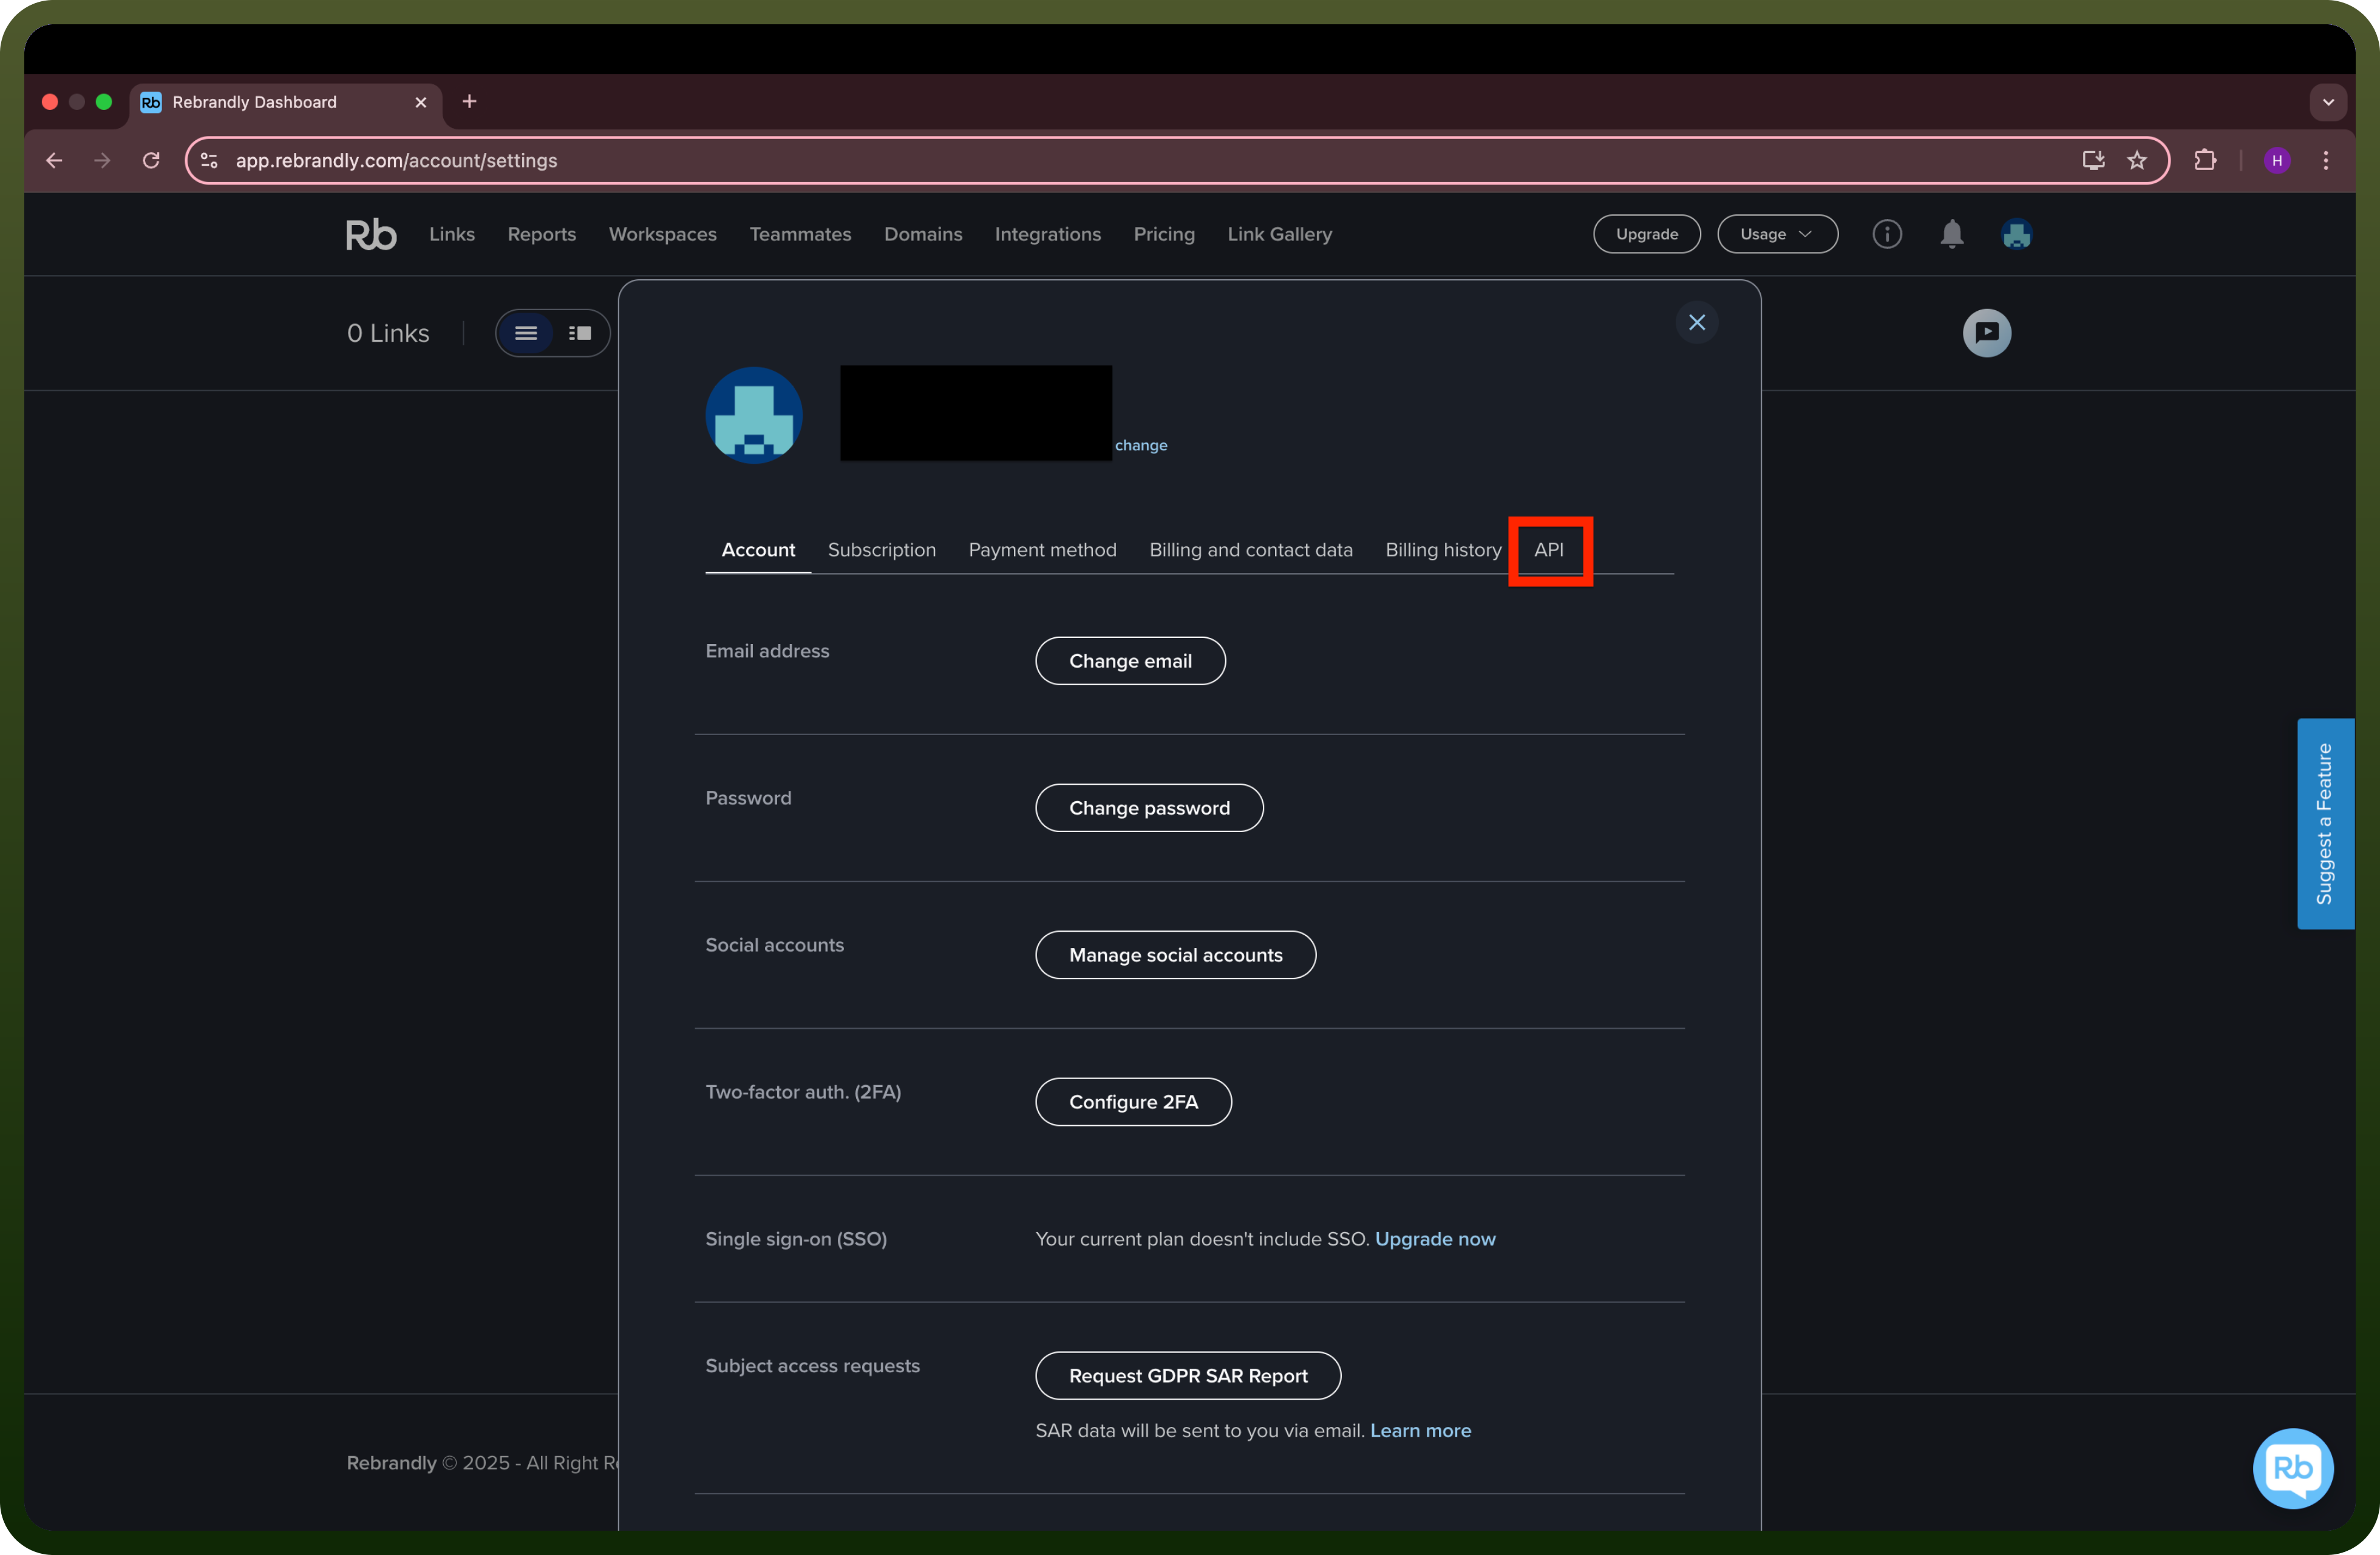Click Configure 2FA button
The height and width of the screenshot is (1555, 2380).
click(x=1133, y=1101)
